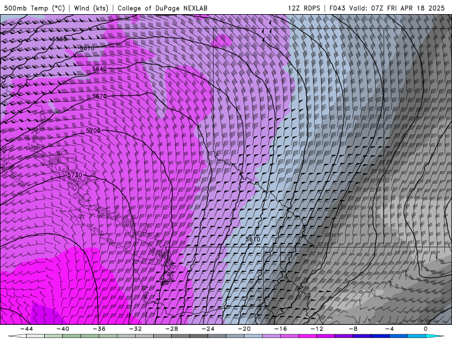
Task: Click the -8 colorbar tick label
Action: (354, 329)
